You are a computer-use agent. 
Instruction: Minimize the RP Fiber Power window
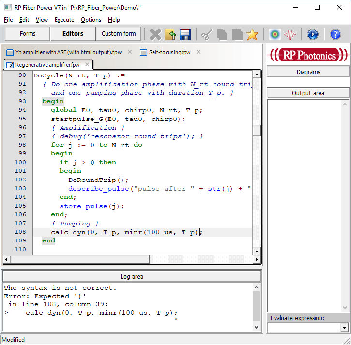(295, 7)
